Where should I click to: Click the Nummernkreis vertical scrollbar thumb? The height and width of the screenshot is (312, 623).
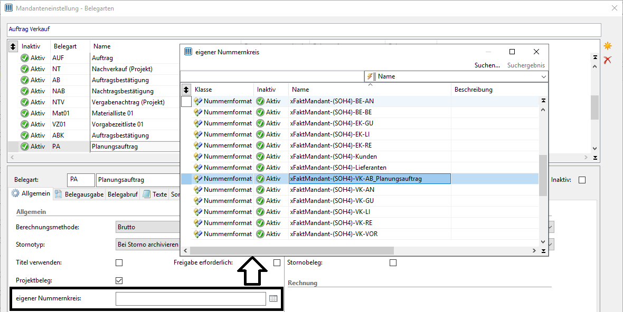pos(543,175)
